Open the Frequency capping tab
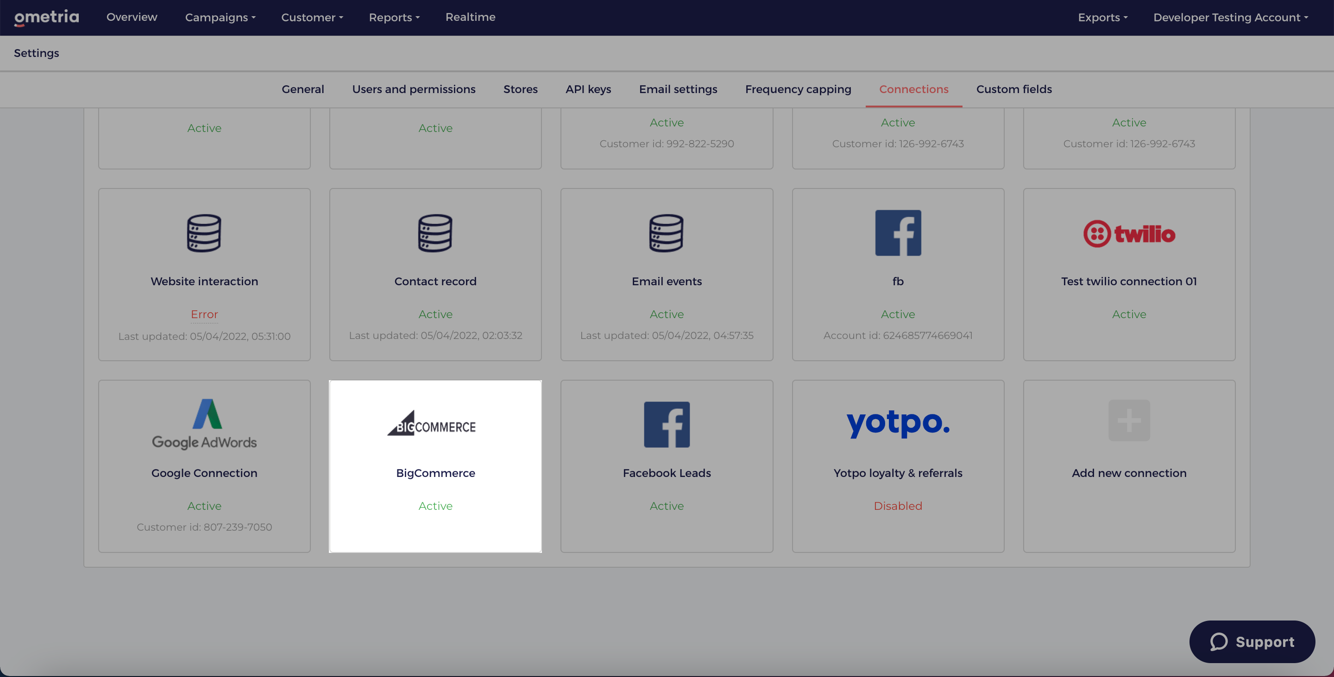This screenshot has height=677, width=1334. click(798, 89)
